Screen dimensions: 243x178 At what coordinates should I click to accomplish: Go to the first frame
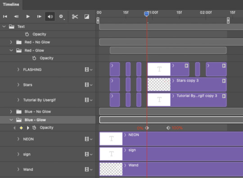[x=5, y=16]
